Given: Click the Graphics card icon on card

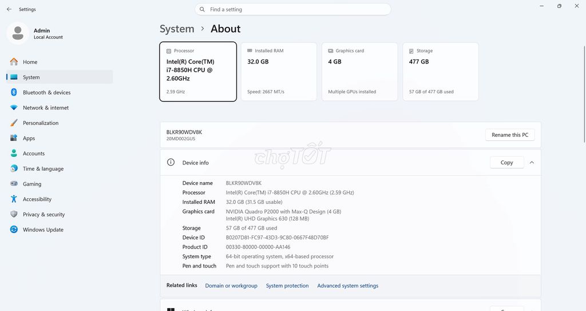Looking at the screenshot, I should pos(330,50).
